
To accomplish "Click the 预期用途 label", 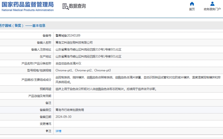I will 45,89.
